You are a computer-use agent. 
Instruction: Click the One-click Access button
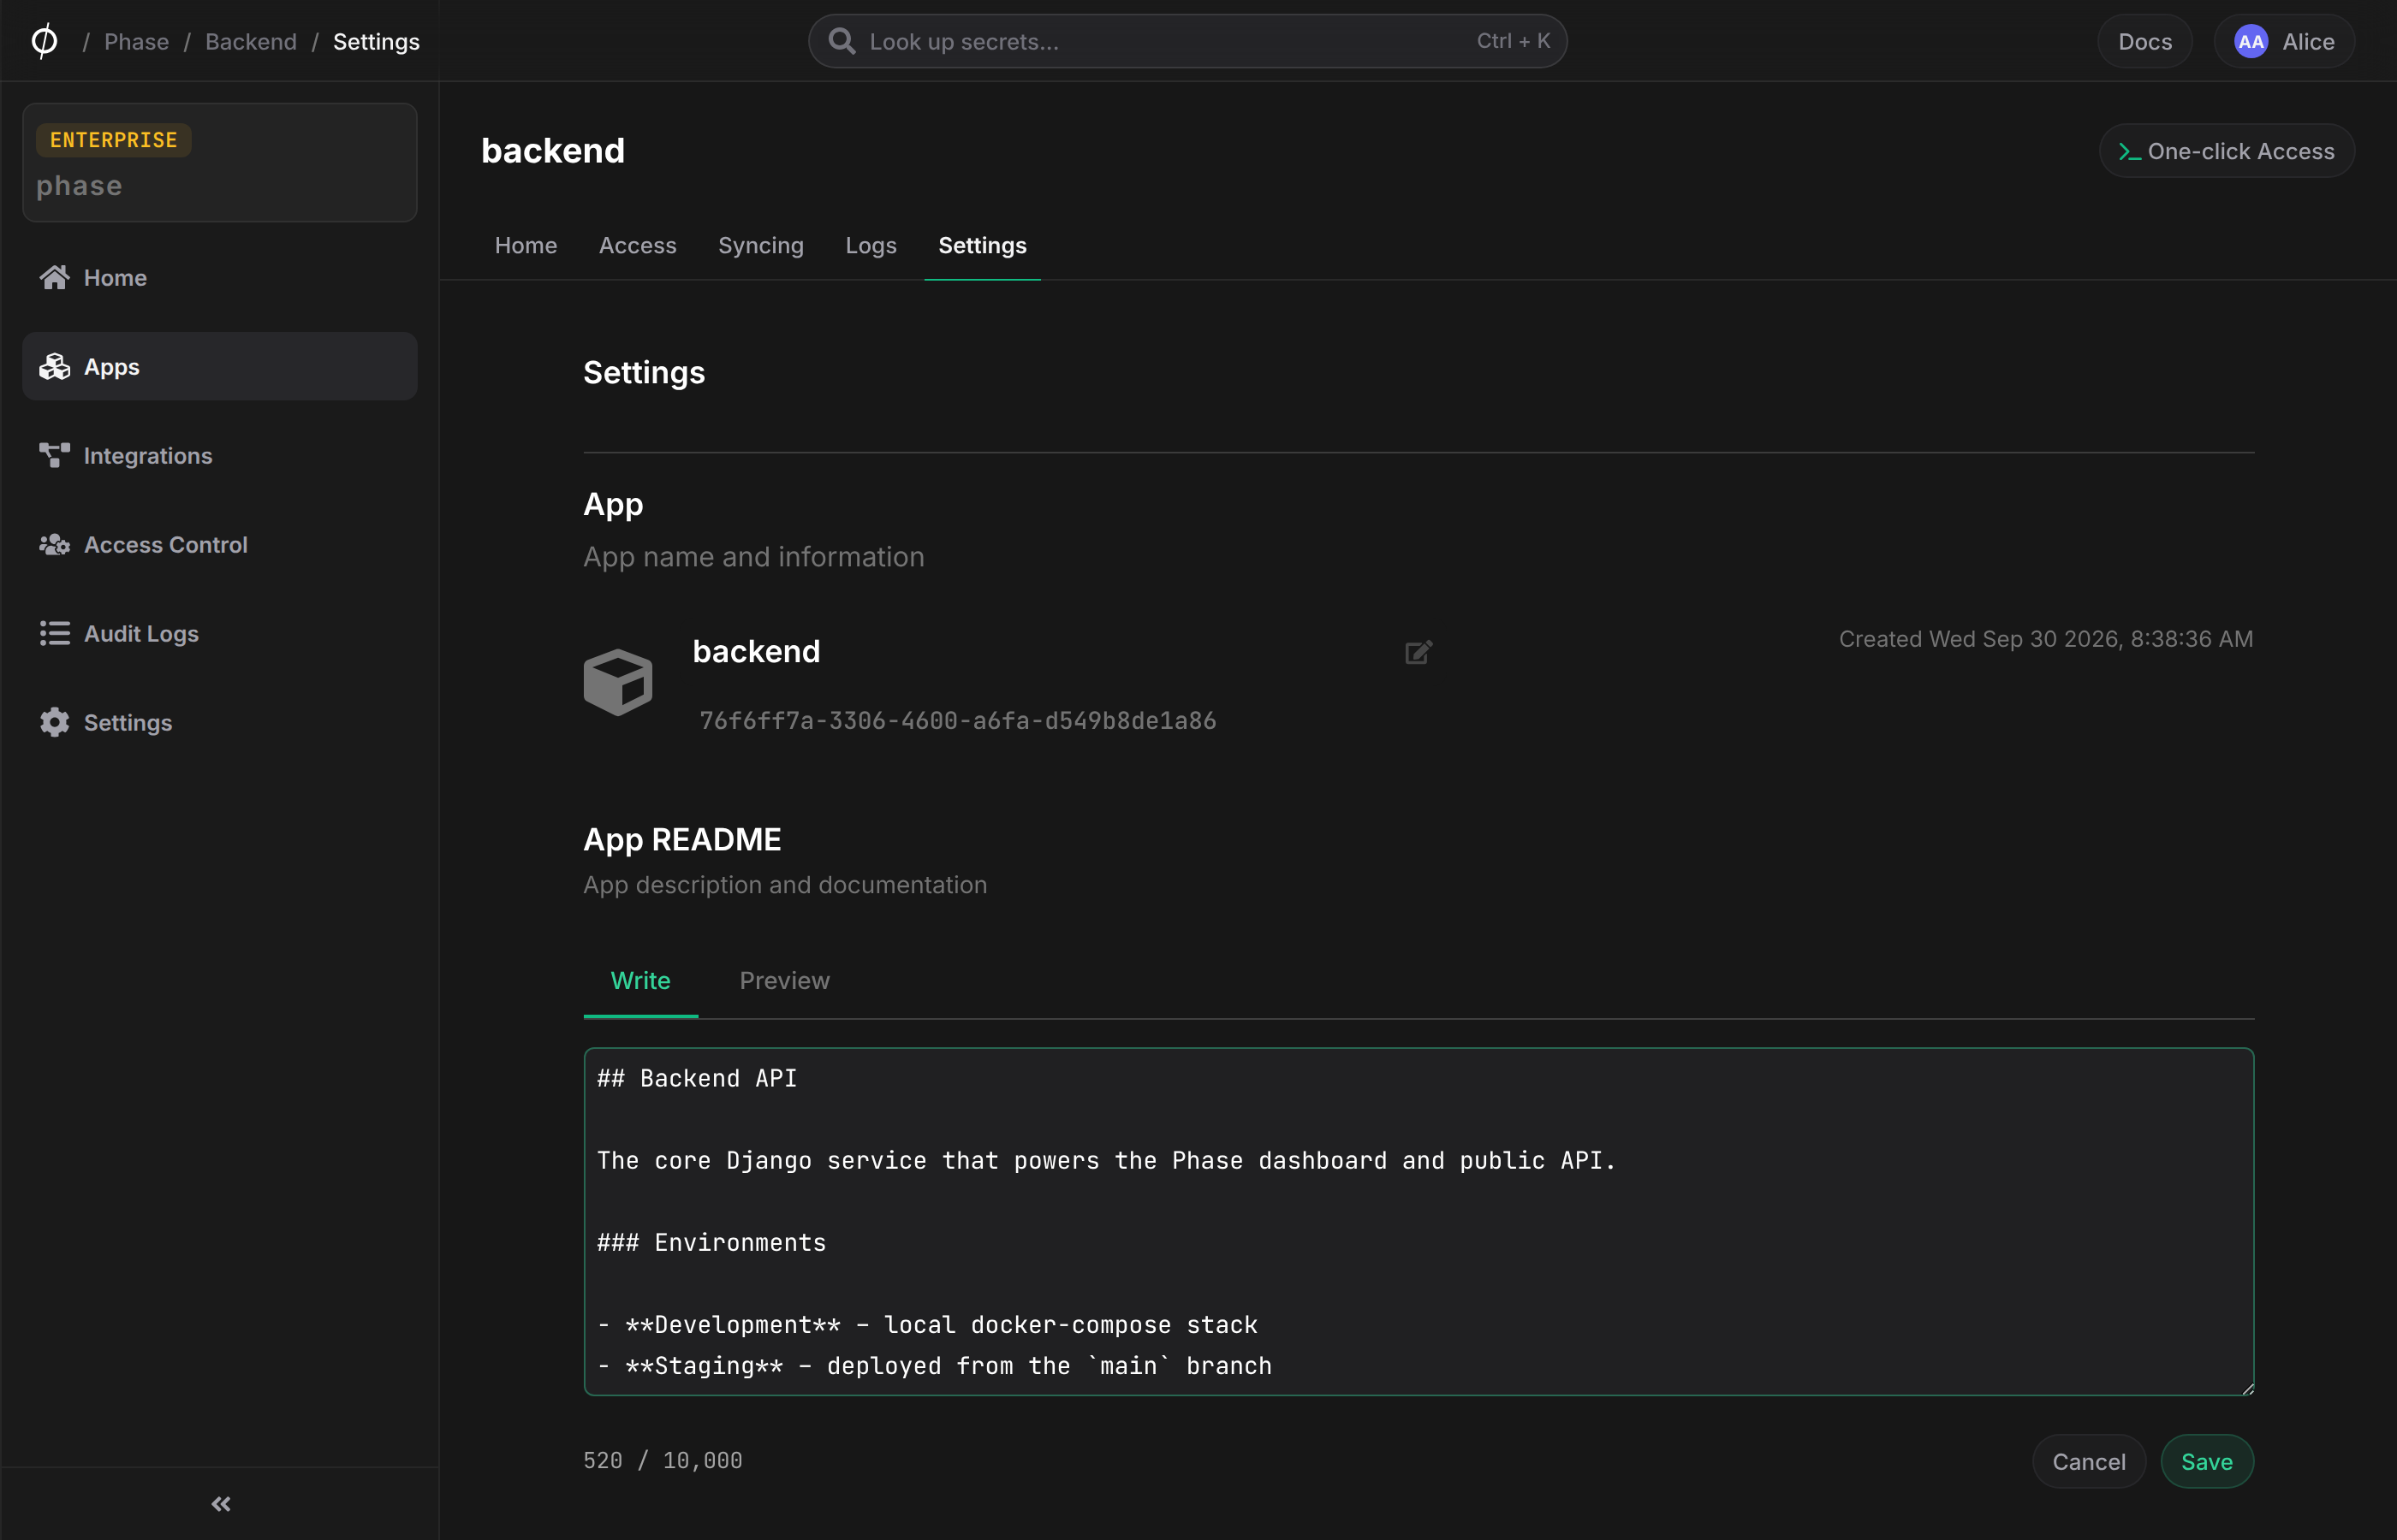click(x=2226, y=151)
